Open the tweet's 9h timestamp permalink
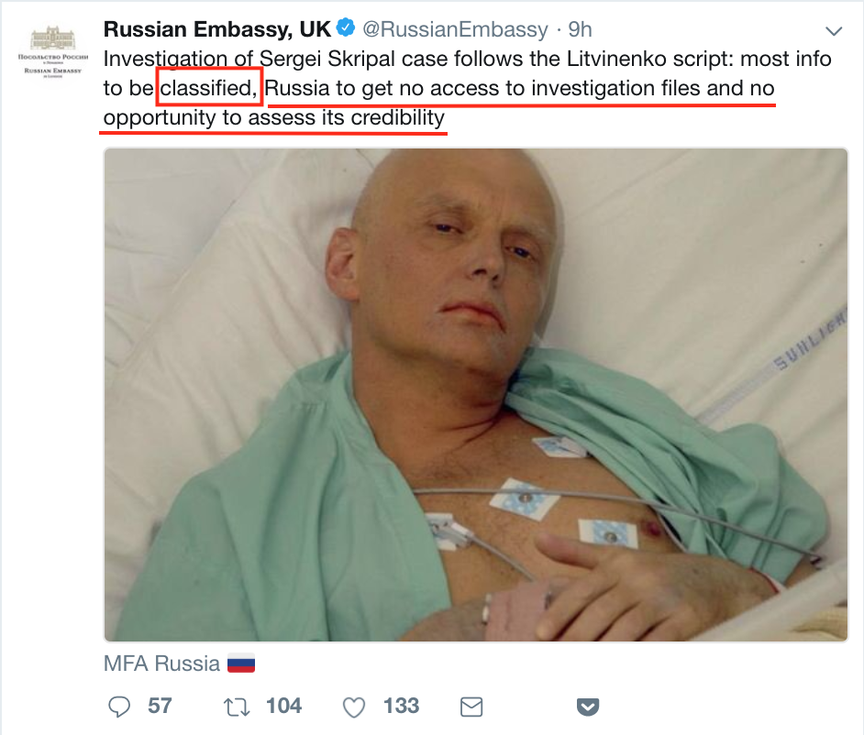The width and height of the screenshot is (864, 735). [x=580, y=29]
